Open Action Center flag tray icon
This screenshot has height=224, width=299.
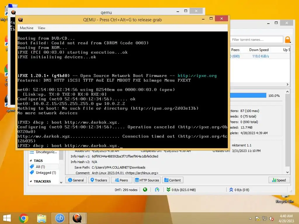[258, 218]
